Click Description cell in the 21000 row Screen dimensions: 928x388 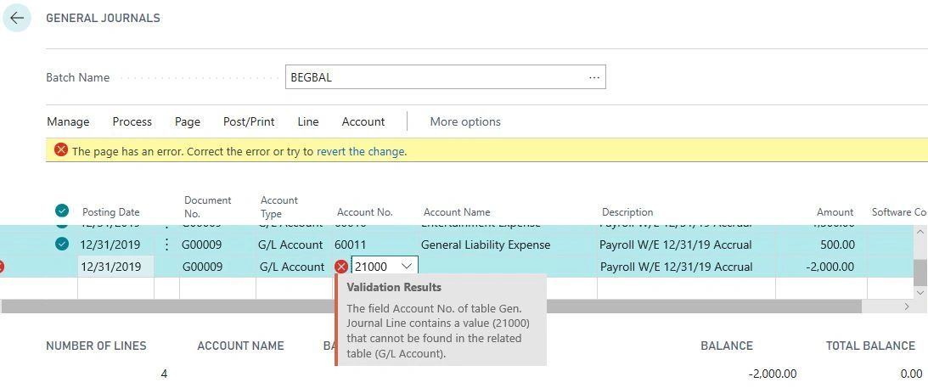pos(677,267)
